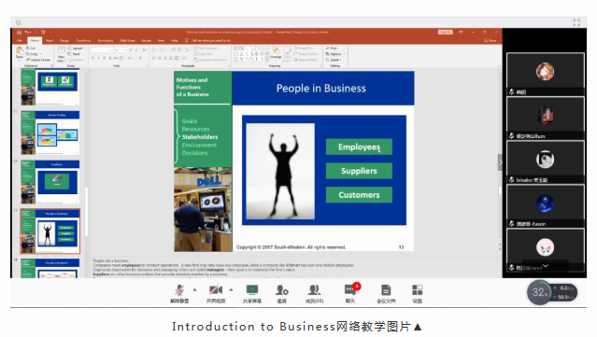Screen dimensions: 597x337
Task: Open the Select menu in Editing group
Action: (x=334, y=60)
